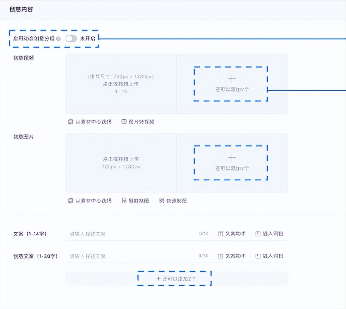
Task: Click 还可以添加2个 next to the image upload
Action: coord(231,163)
